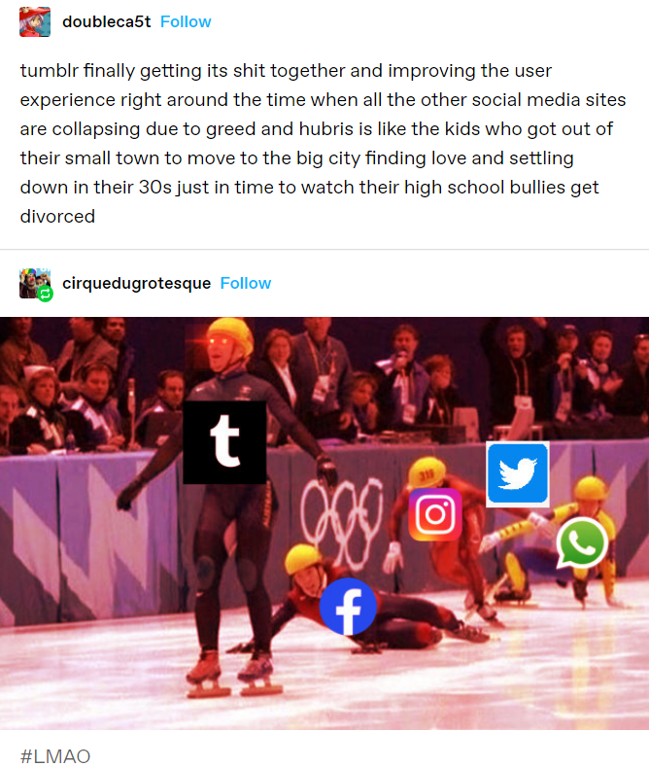Open the #LMAO tag
The image size is (649, 767).
[55, 755]
